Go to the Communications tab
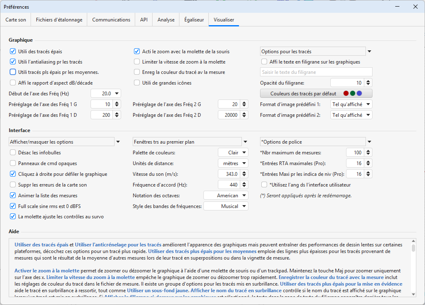The height and width of the screenshot is (305, 425). tap(111, 20)
